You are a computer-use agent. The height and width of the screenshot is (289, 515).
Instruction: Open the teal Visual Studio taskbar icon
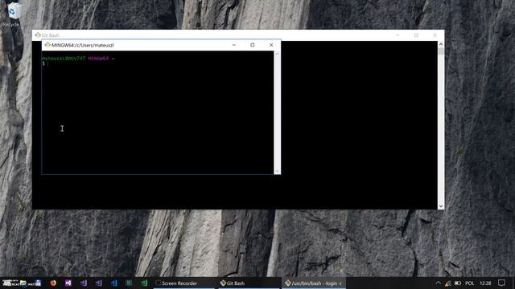(129, 283)
